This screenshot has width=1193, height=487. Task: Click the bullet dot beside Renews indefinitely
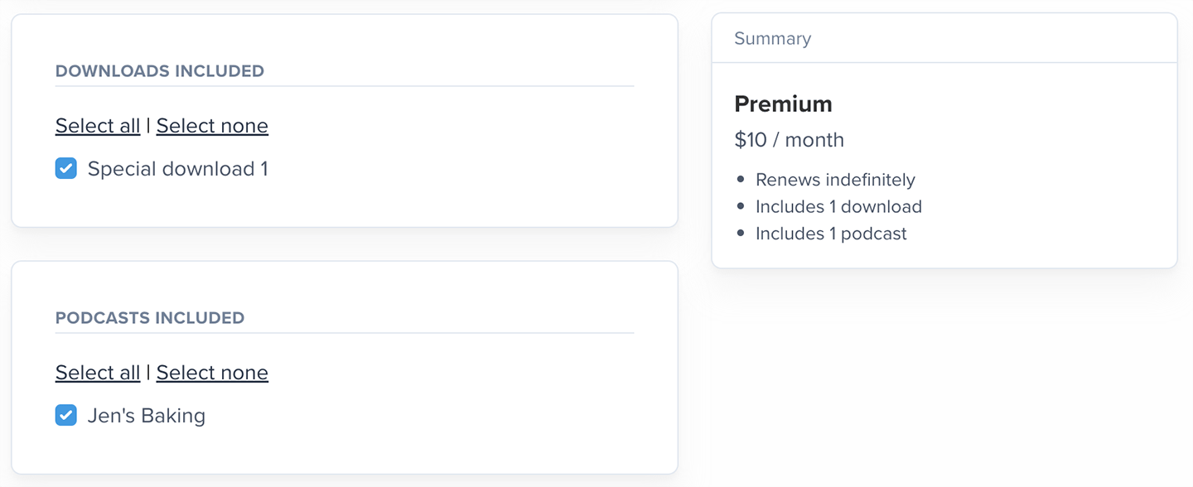741,180
